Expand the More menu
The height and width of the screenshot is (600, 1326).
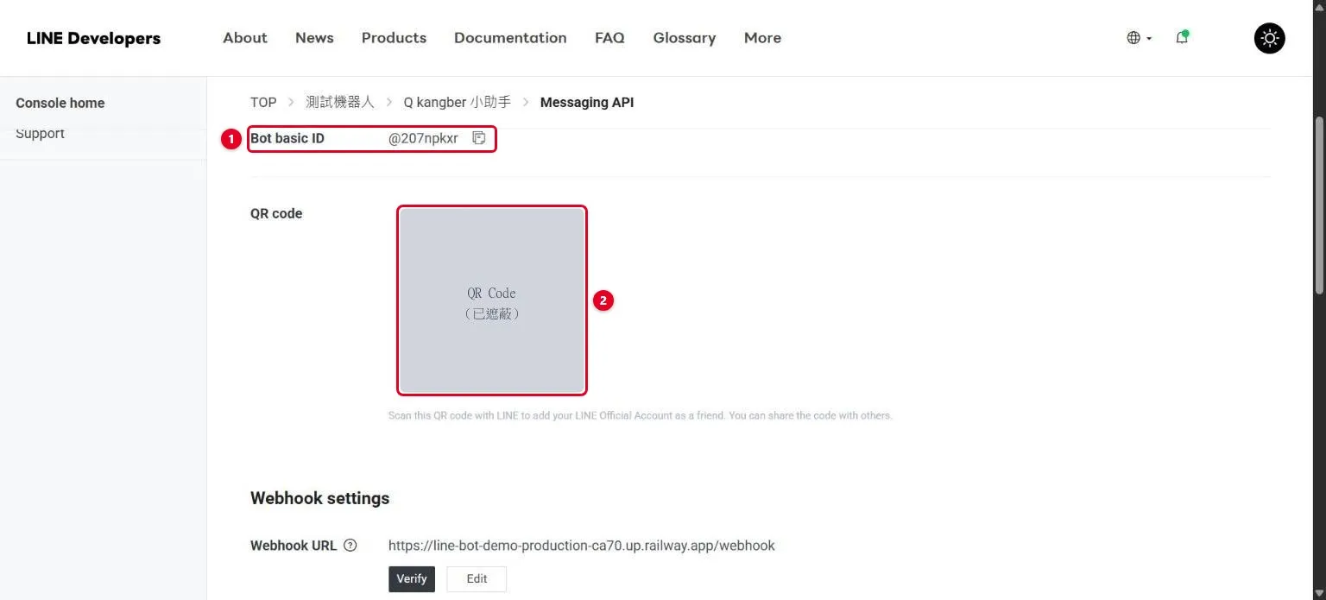(762, 38)
